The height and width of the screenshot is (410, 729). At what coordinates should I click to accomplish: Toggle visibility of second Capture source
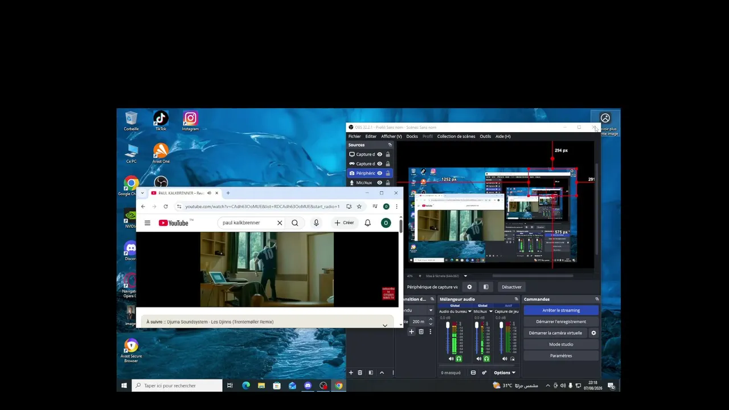click(380, 163)
